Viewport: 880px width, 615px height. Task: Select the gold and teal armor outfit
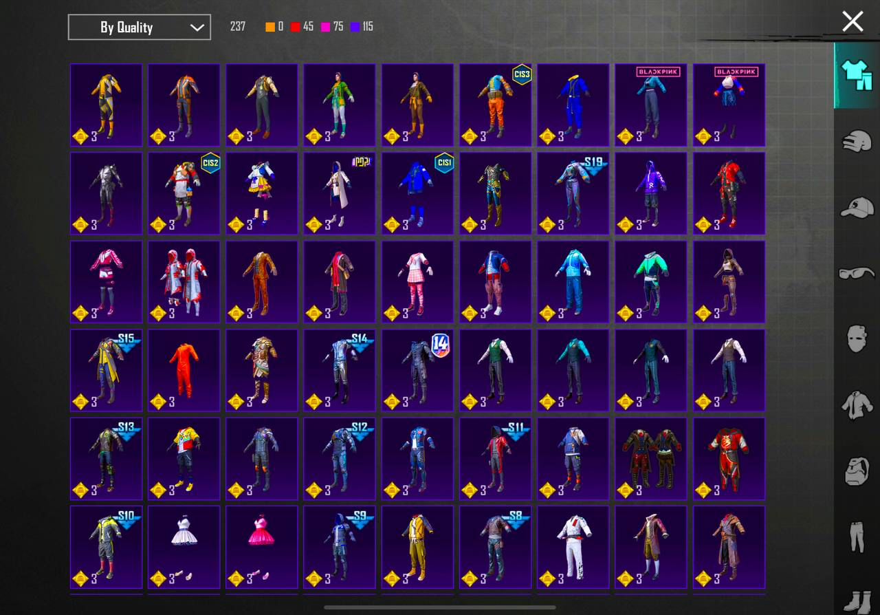[495, 193]
